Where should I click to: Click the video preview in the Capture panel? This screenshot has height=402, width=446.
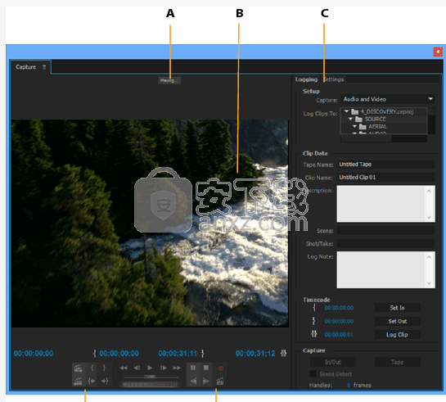tap(150, 223)
